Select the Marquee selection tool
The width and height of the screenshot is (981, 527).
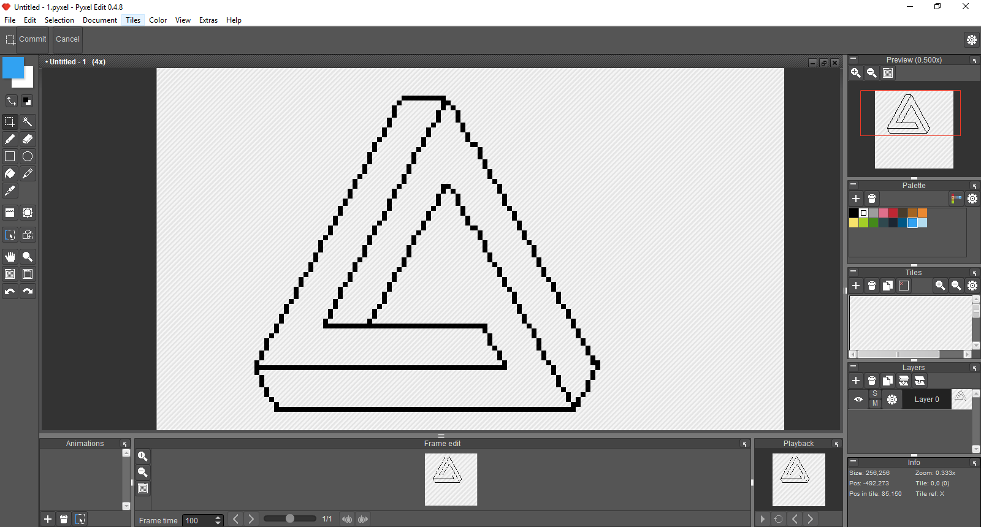click(10, 122)
